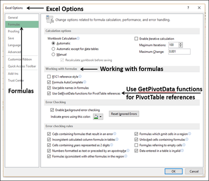Enable iterative calculation checkbox
The width and height of the screenshot is (209, 181).
(136, 39)
